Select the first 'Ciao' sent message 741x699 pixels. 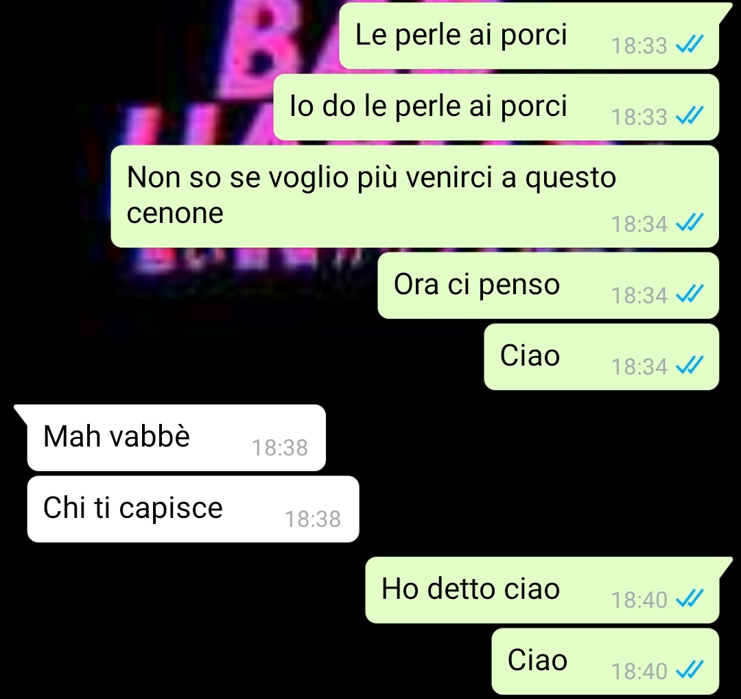click(602, 357)
